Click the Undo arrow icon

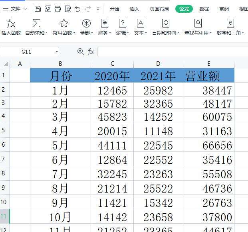[77, 9]
